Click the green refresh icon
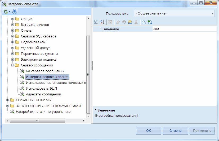This screenshot has height=141, width=219. 5,12
